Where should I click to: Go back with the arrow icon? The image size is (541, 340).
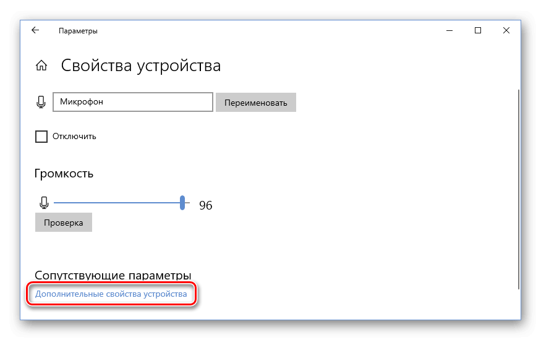pyautogui.click(x=35, y=30)
